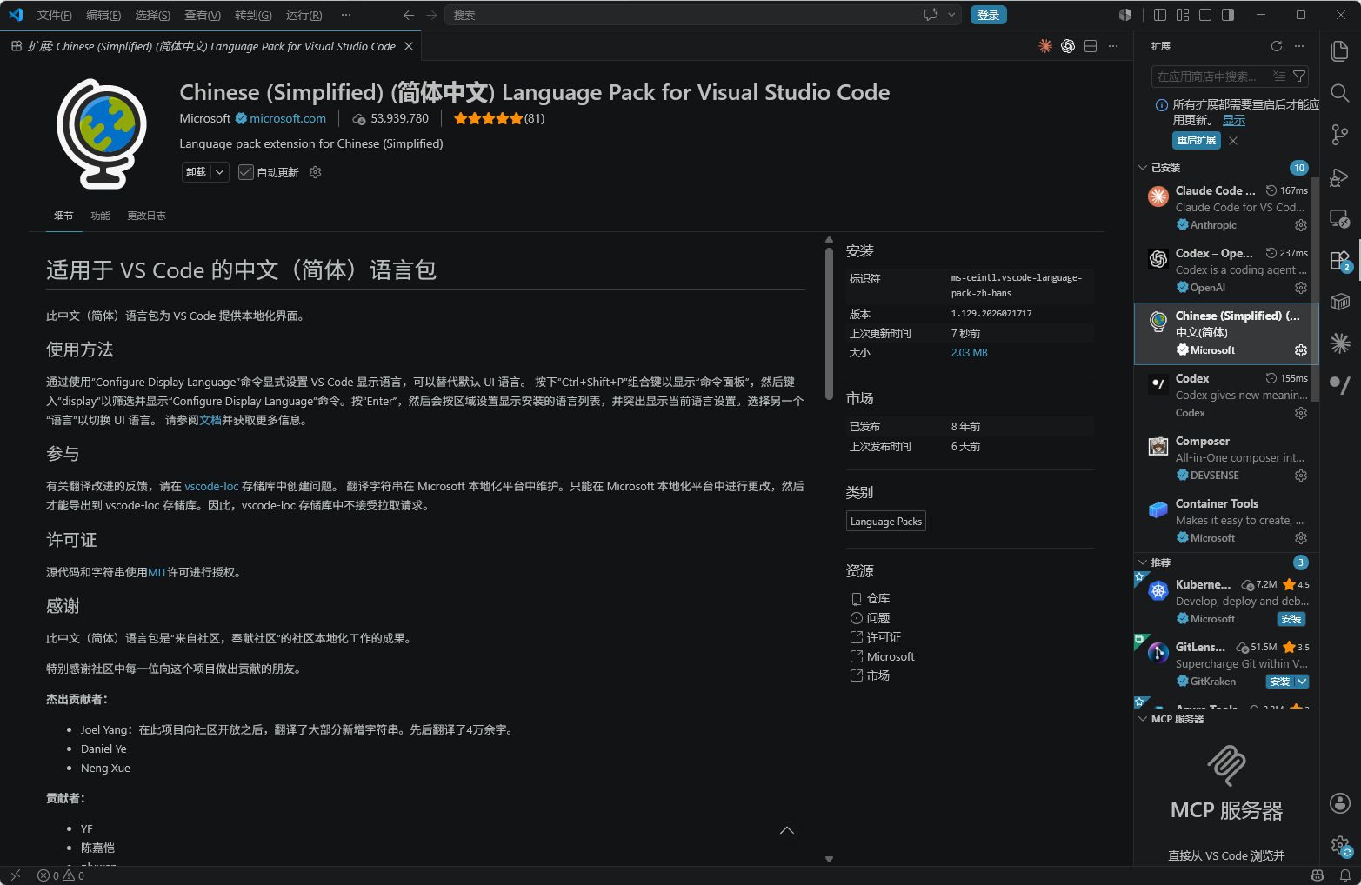Open the vscode-loc repository link
This screenshot has height=885, width=1361.
[211, 486]
